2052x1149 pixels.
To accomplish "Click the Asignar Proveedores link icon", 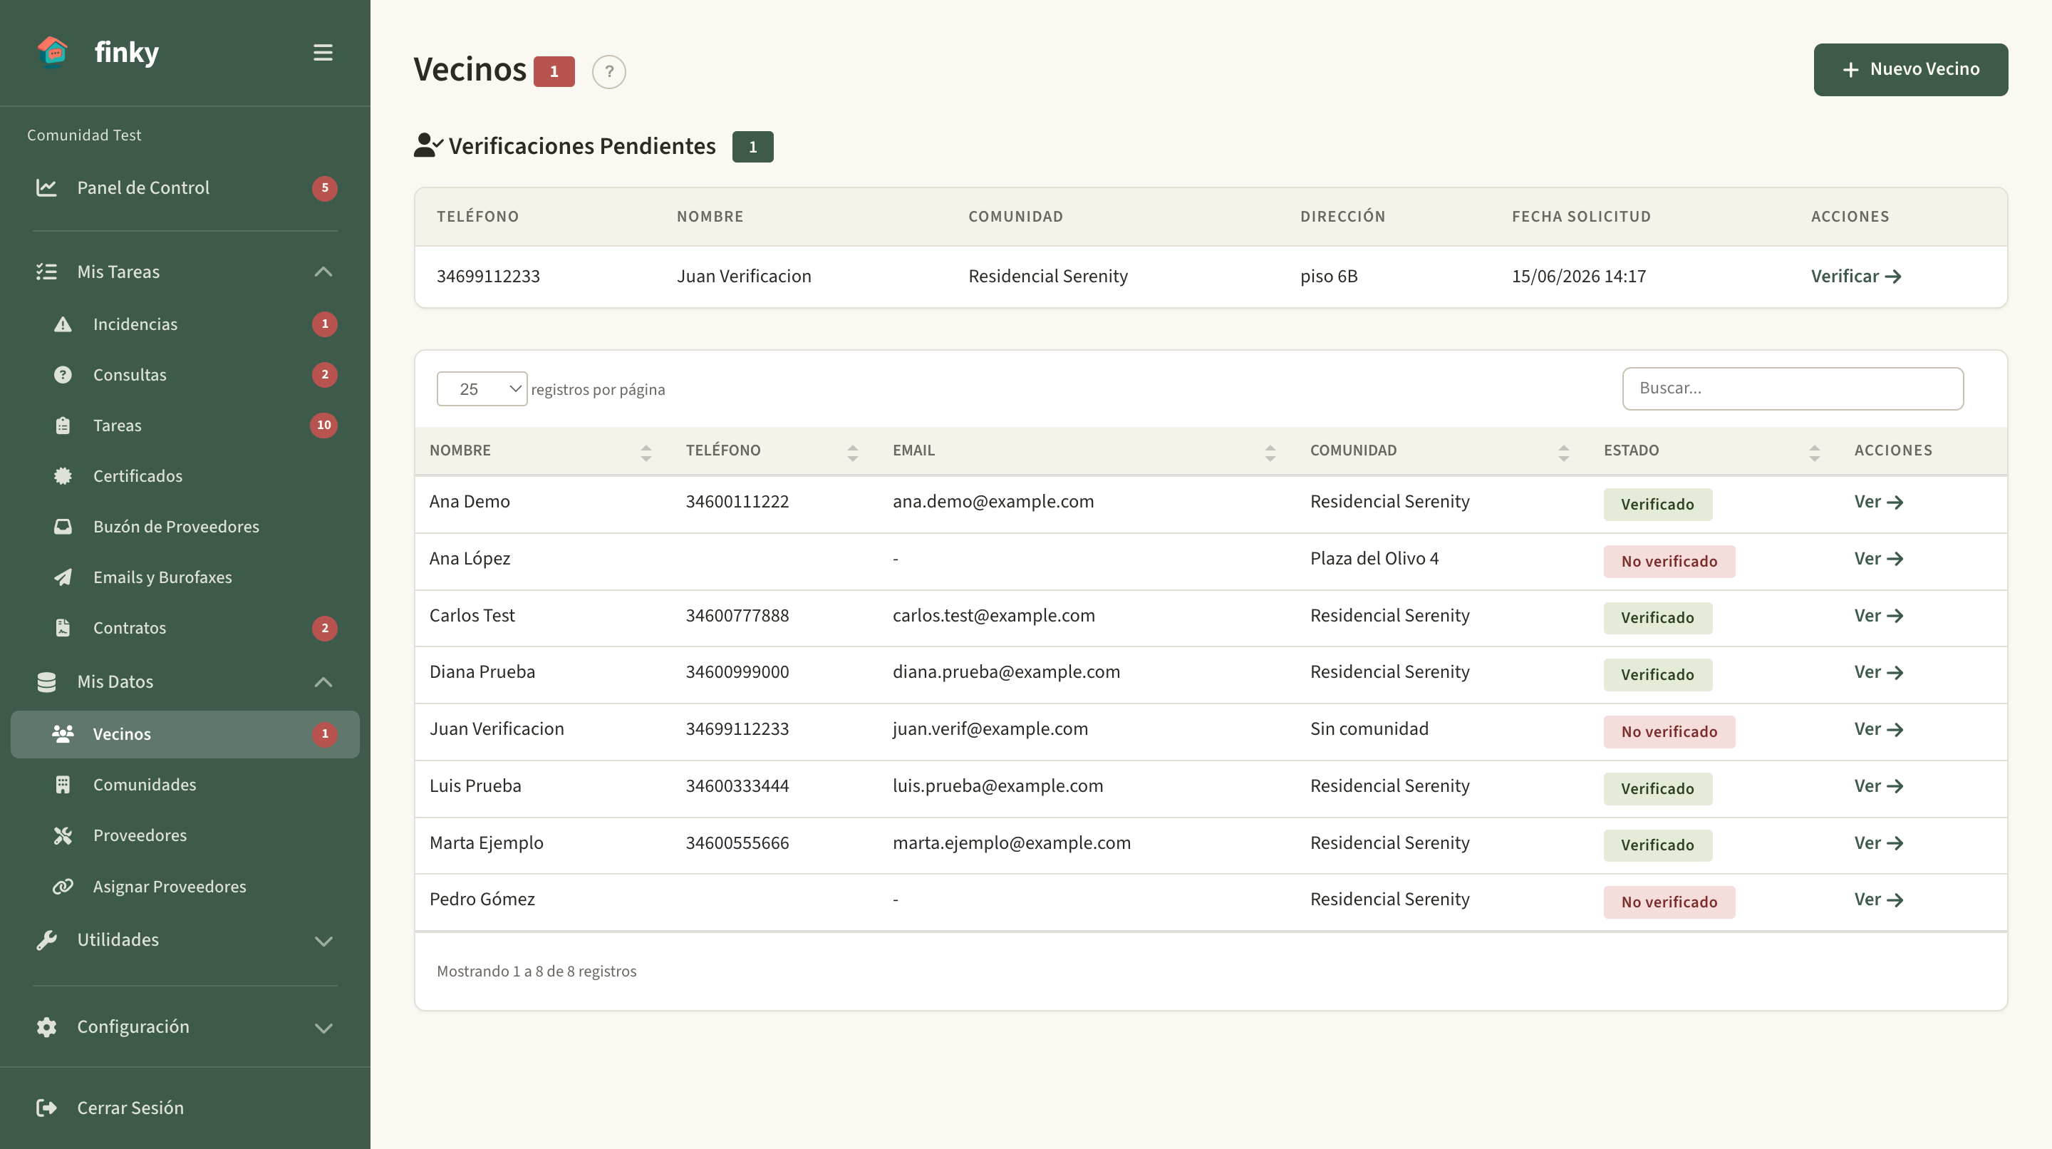I will click(63, 886).
